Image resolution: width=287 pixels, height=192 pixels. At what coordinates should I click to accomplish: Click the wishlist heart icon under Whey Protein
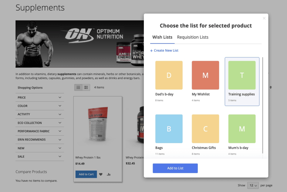click(101, 174)
